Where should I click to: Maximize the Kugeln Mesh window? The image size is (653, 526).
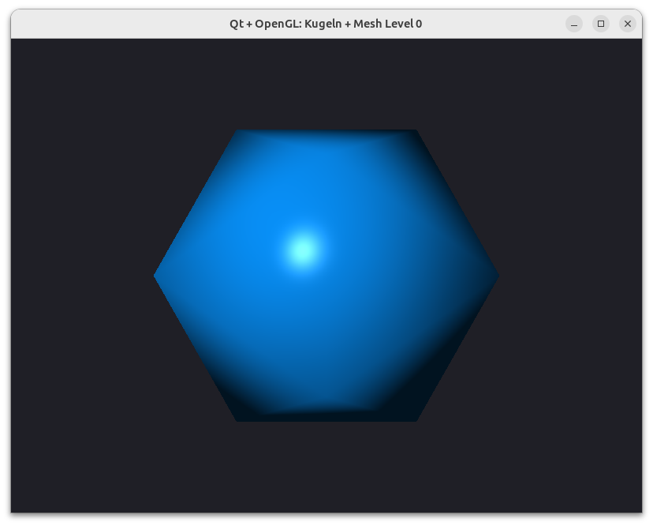tap(600, 24)
